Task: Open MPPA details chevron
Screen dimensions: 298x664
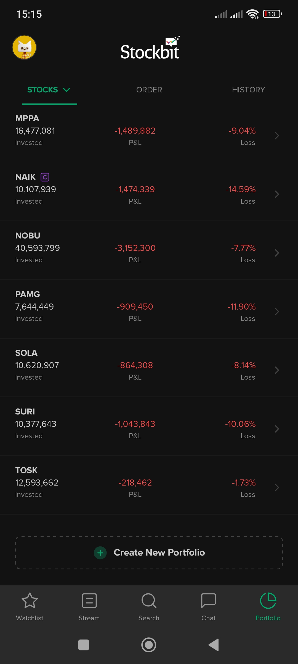Action: [277, 136]
